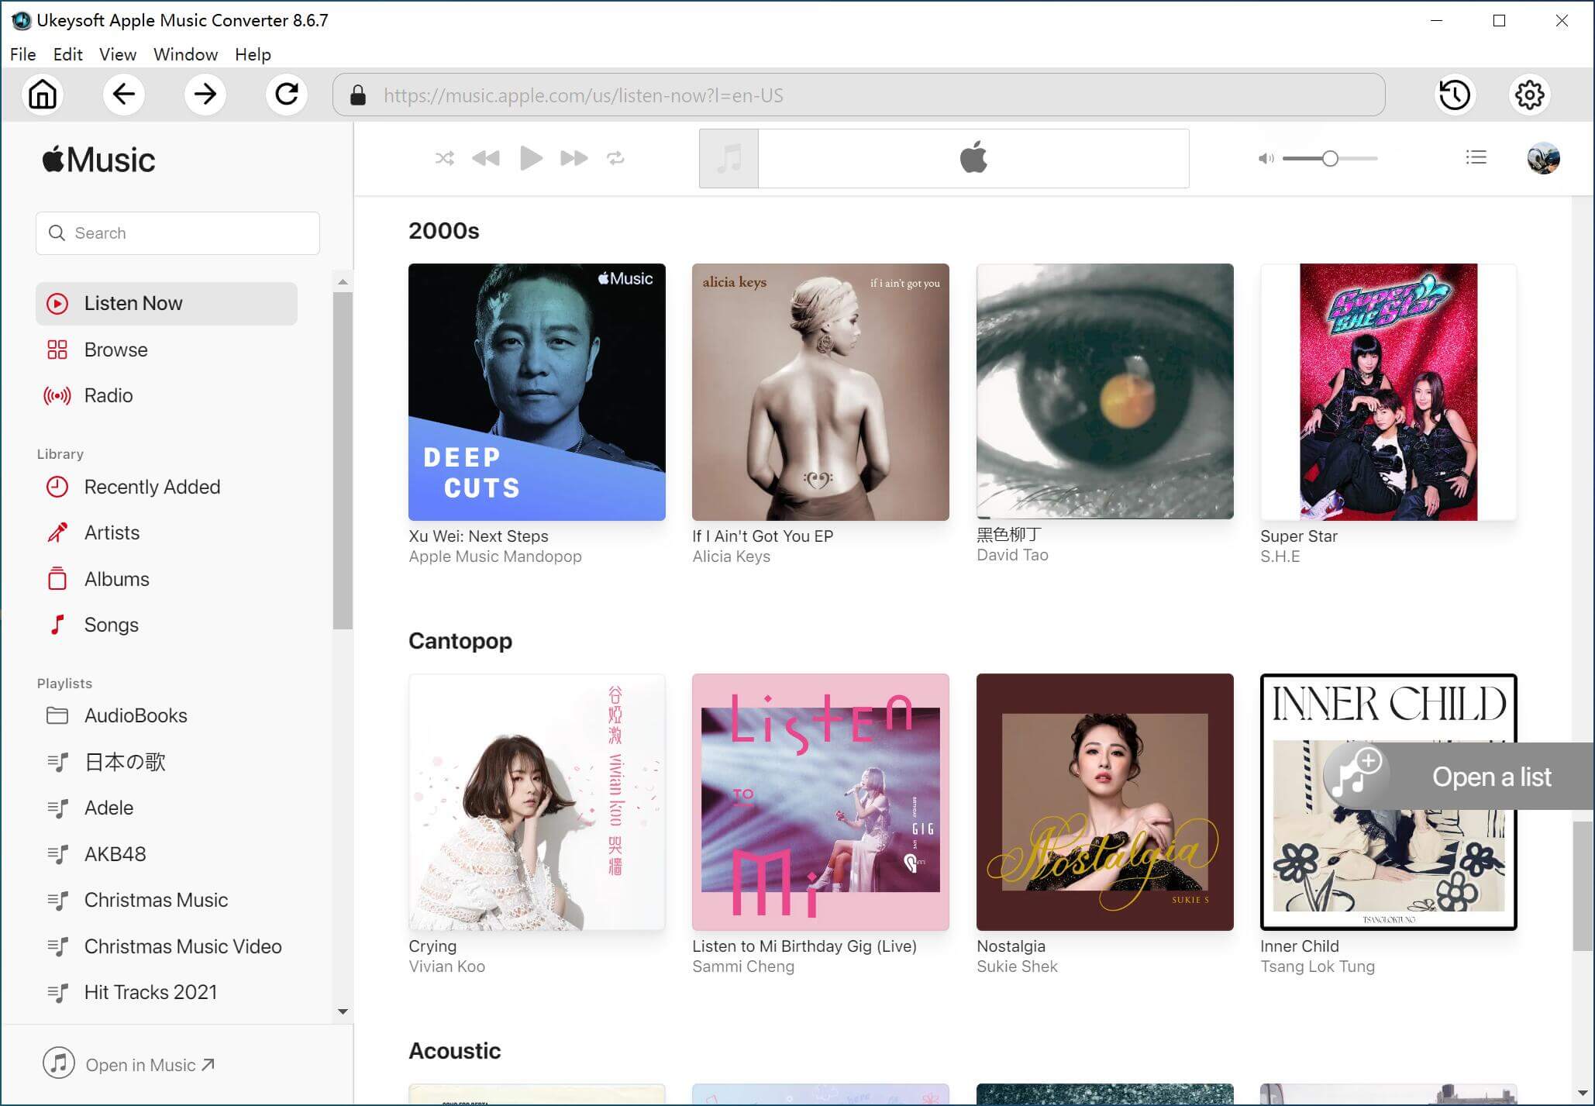Viewport: 1595px width, 1106px height.
Task: Click File menu item
Action: click(x=23, y=54)
